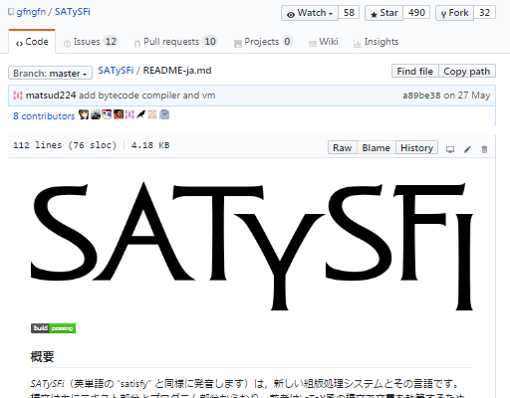Viewport: 510px width, 398px height.
Task: Switch to the Code tab
Action: click(x=32, y=42)
